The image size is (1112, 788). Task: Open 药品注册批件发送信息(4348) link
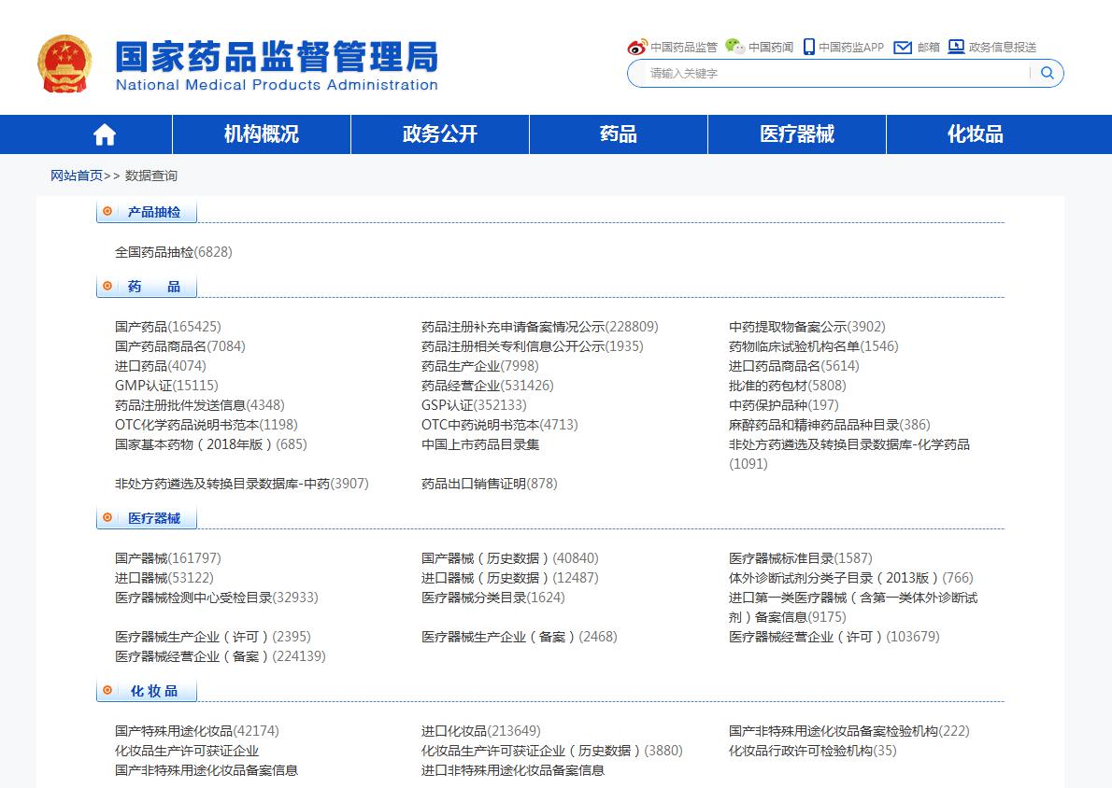pyautogui.click(x=200, y=405)
